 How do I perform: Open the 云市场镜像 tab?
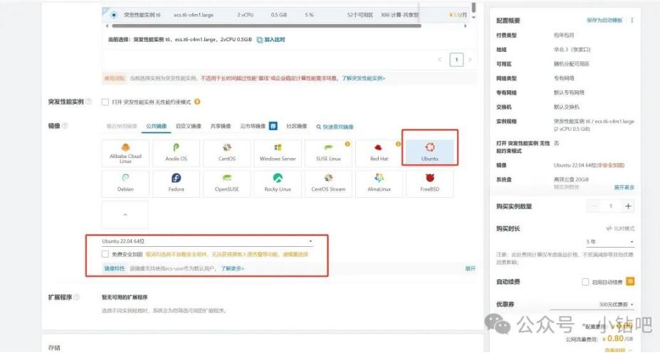tap(253, 126)
